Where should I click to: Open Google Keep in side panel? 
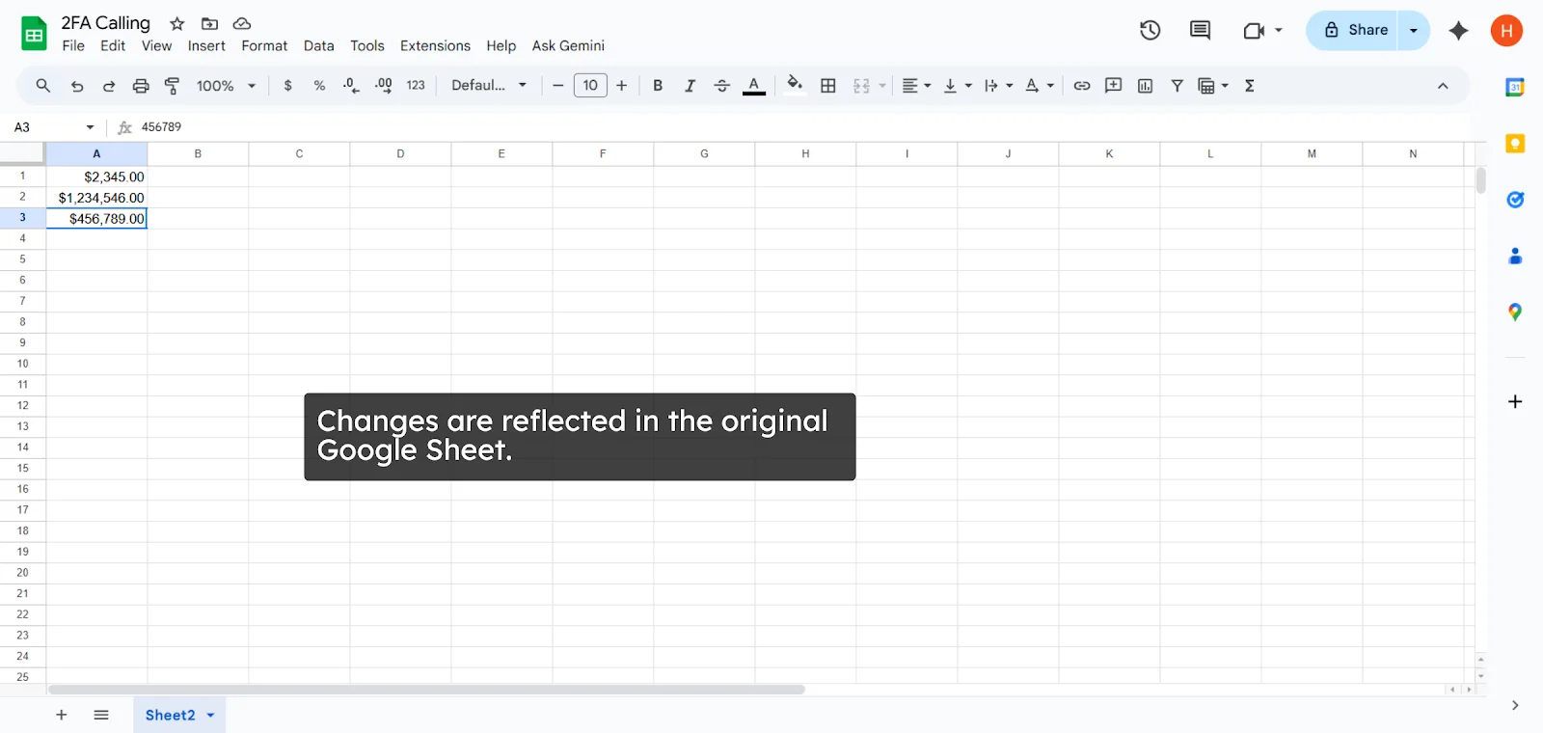(x=1515, y=144)
